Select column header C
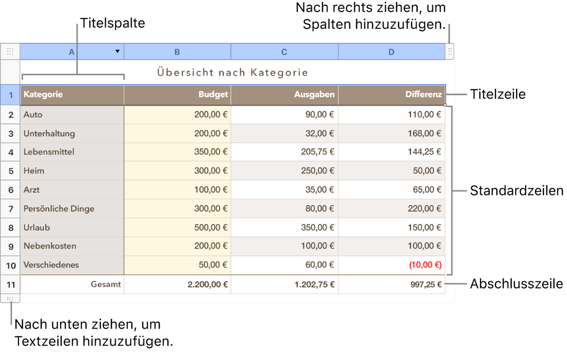567x353 pixels. (x=284, y=51)
